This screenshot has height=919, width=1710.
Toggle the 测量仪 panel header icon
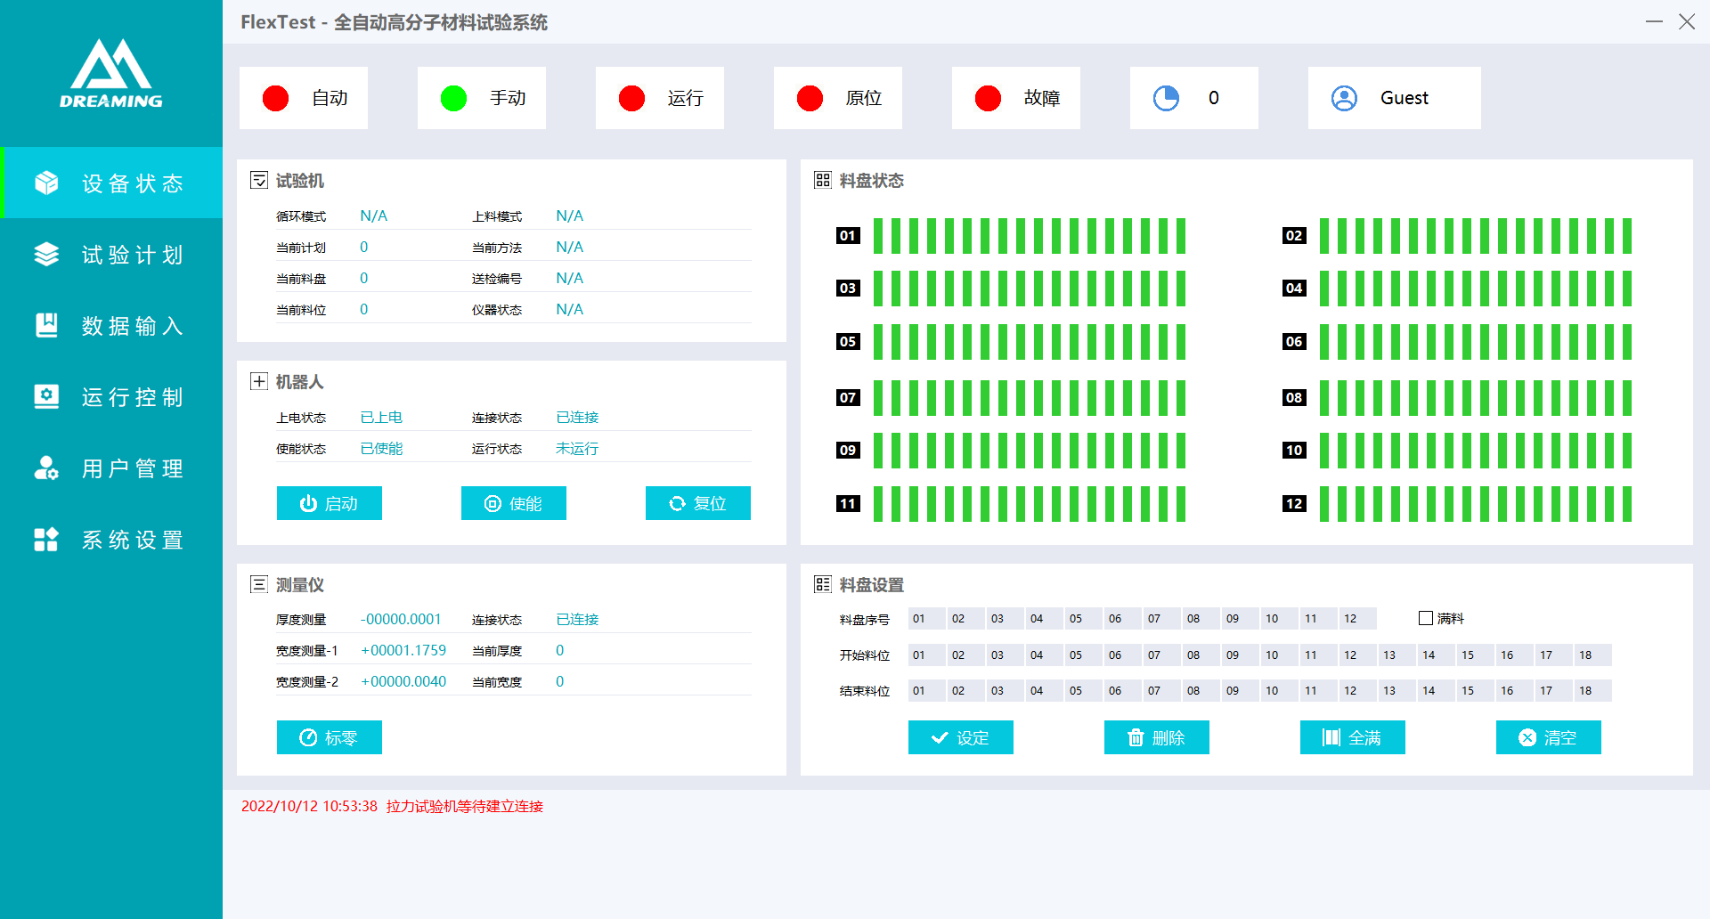(259, 584)
